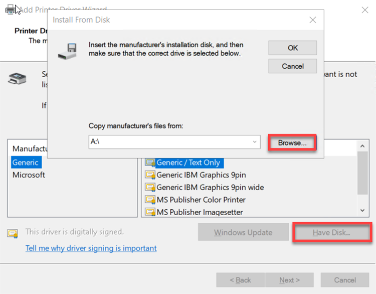Click the Generic / Text Only driver icon
376x294 pixels.
coord(150,163)
